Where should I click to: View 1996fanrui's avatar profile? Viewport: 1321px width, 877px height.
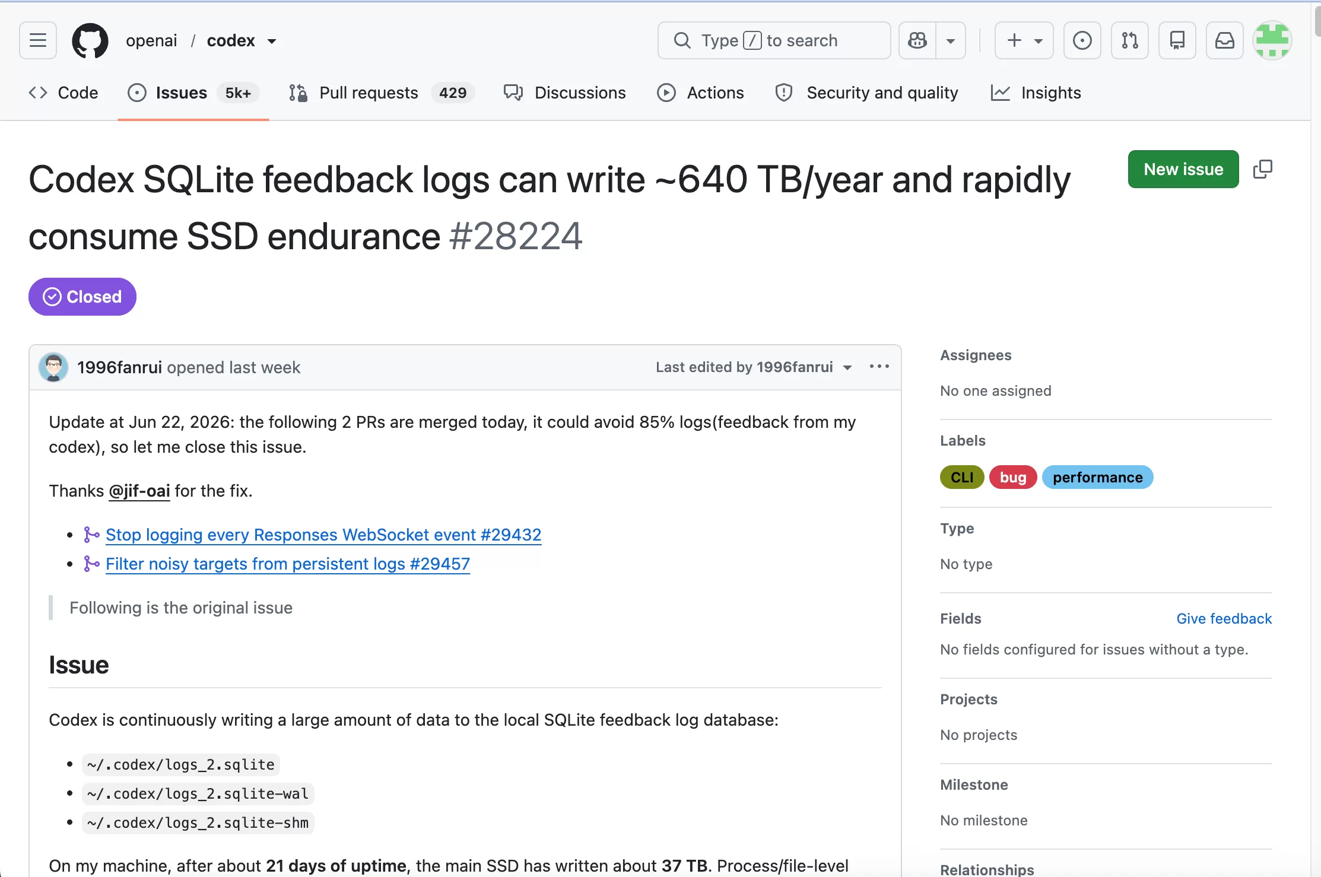click(x=53, y=367)
